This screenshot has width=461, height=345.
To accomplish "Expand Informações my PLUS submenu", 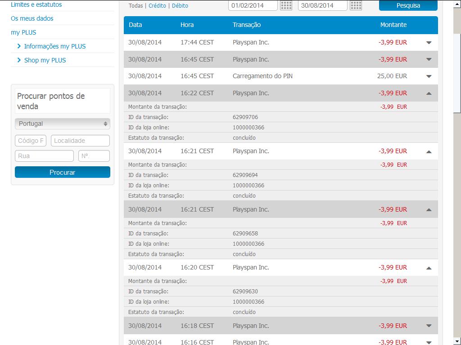I will pyautogui.click(x=54, y=46).
